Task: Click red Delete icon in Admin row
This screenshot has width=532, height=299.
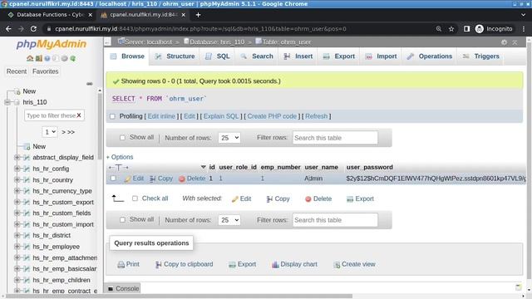Action: pos(182,179)
